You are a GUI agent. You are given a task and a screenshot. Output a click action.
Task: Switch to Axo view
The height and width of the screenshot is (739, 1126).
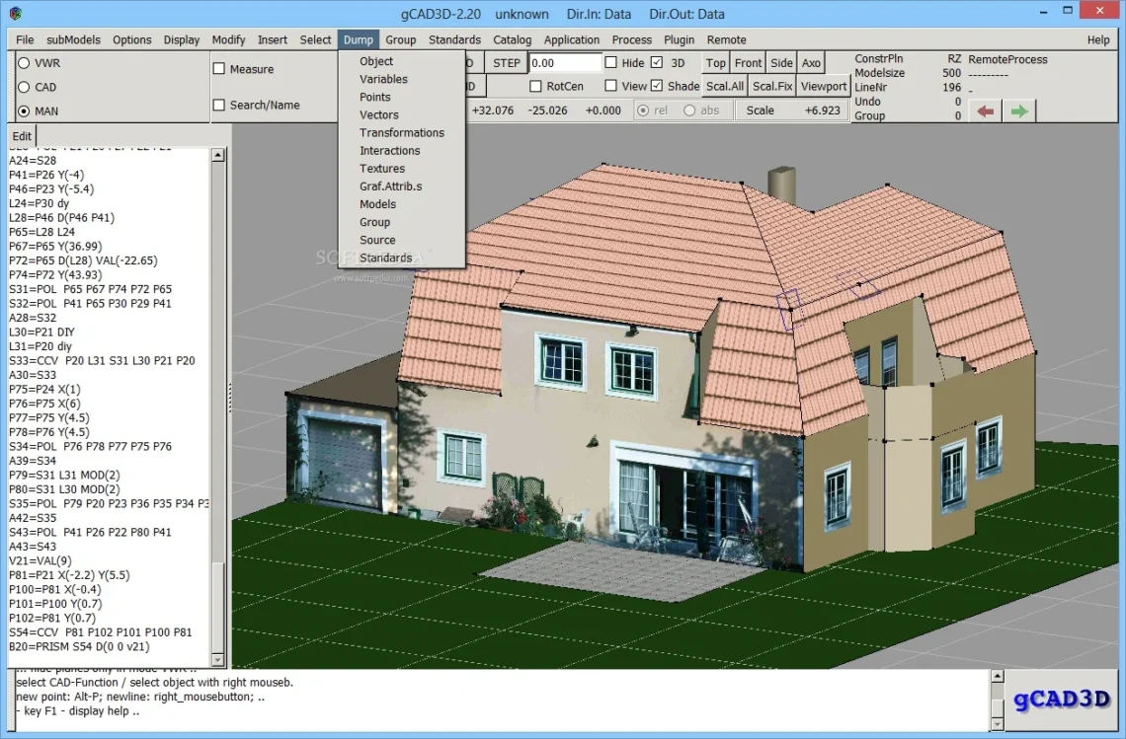point(811,63)
